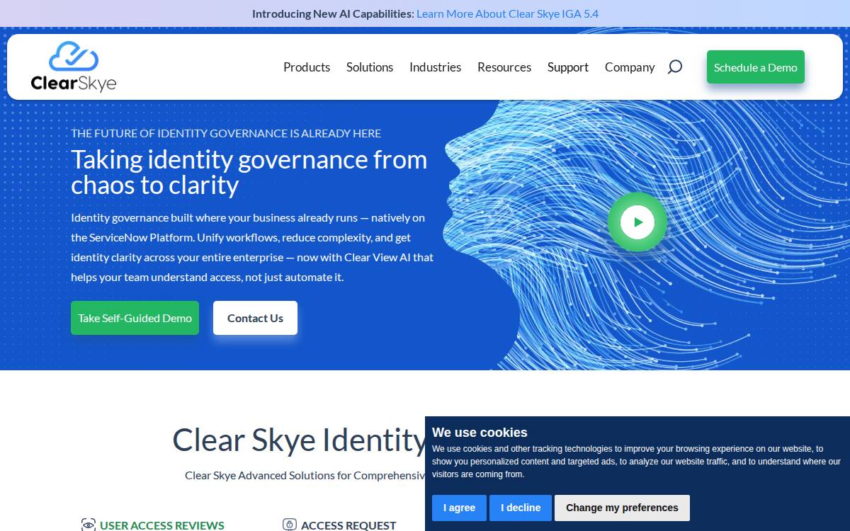Viewport: 850px width, 531px height.
Task: Click Change my preferences button
Action: click(x=622, y=508)
